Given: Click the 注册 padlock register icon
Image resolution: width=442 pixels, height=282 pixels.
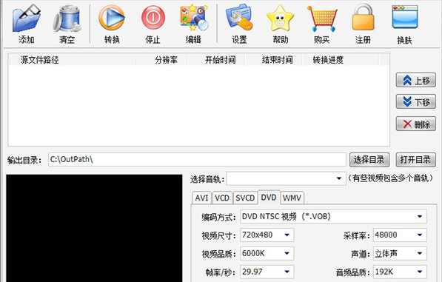Looking at the screenshot, I should (x=363, y=17).
